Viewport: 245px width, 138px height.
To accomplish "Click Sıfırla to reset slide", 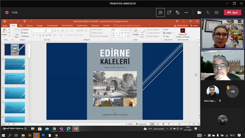I will [x=24, y=33].
